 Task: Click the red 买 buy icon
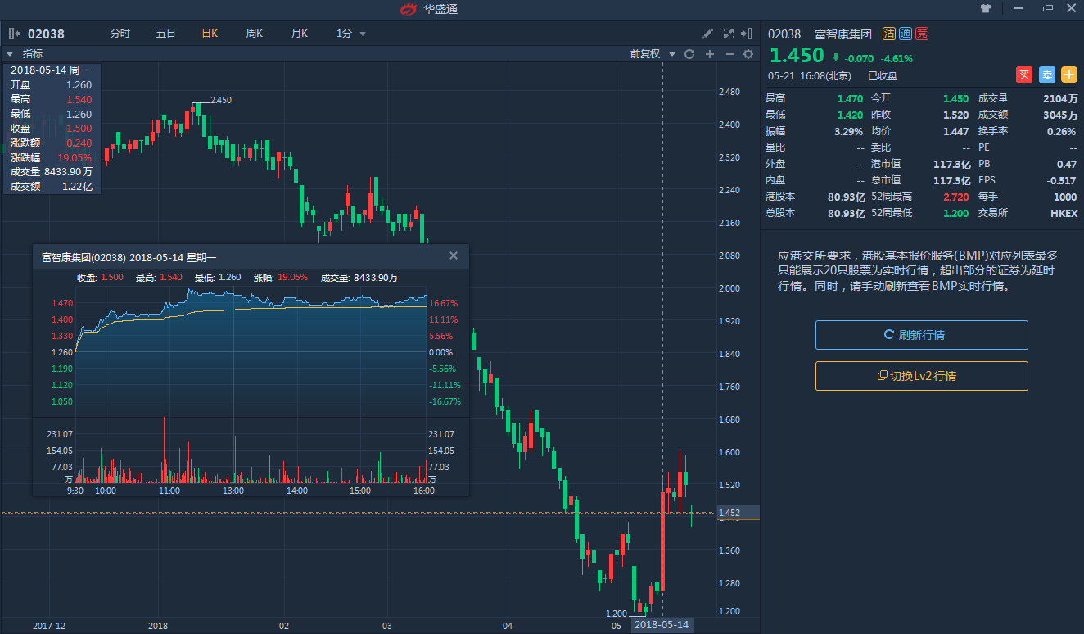click(x=1024, y=75)
